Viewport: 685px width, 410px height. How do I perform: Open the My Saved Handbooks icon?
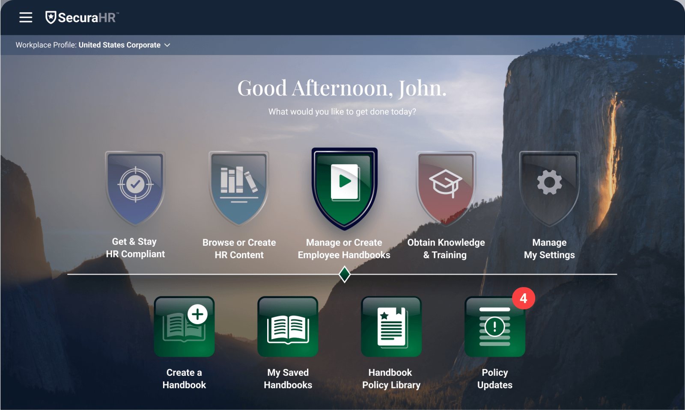click(x=288, y=327)
